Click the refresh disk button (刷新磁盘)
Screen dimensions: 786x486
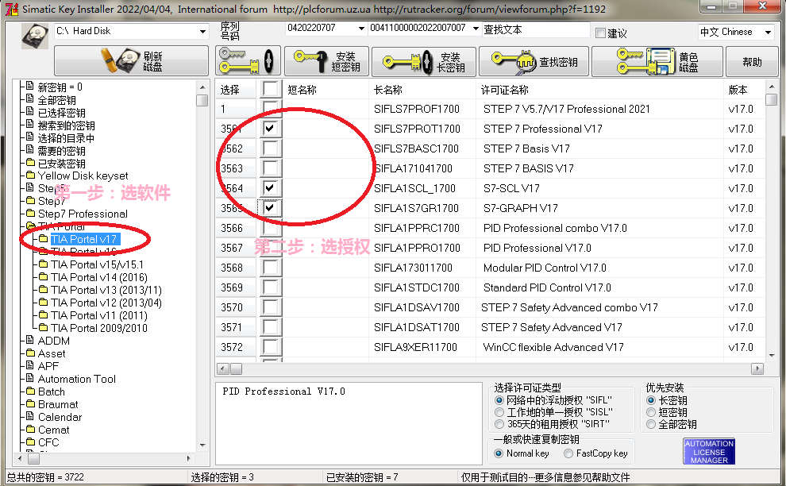[131, 61]
